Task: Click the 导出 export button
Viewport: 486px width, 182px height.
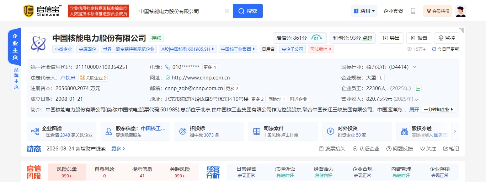Action: [391, 38]
